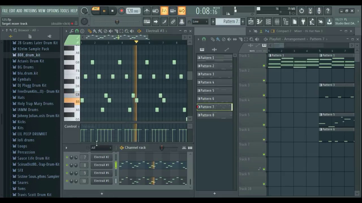
Task: Click the undo history icon
Action: [301, 11]
